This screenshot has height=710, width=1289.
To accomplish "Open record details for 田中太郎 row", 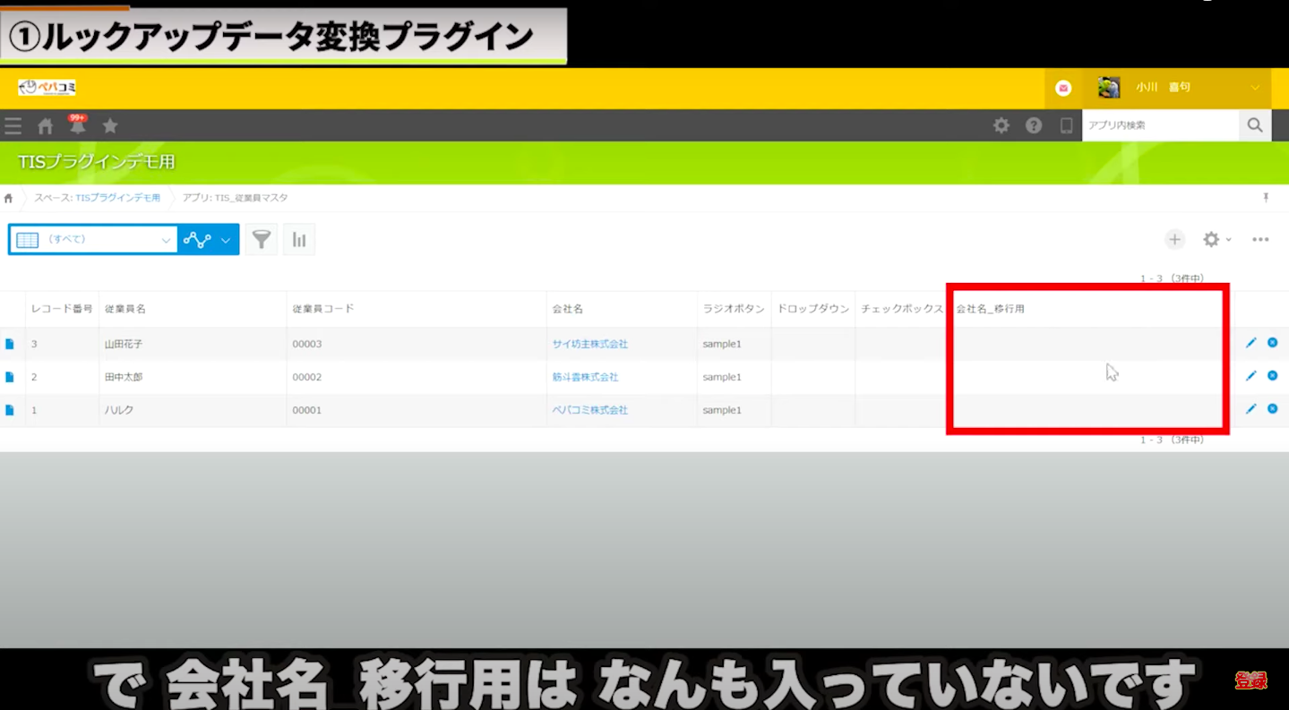I will [10, 377].
